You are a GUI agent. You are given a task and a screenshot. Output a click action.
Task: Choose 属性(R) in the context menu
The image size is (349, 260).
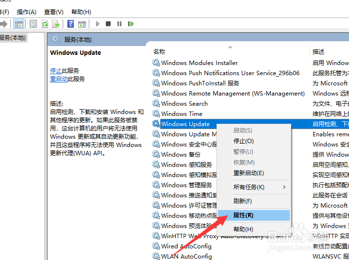(254, 215)
